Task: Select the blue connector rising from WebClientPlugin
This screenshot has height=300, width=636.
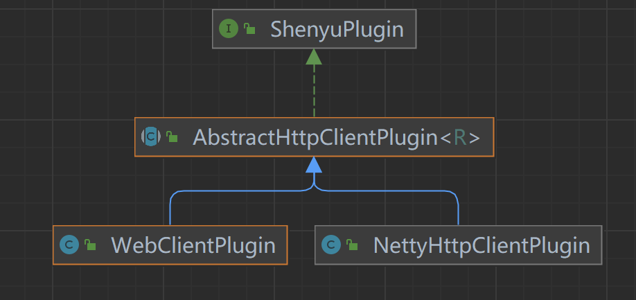Action: pyautogui.click(x=170, y=208)
